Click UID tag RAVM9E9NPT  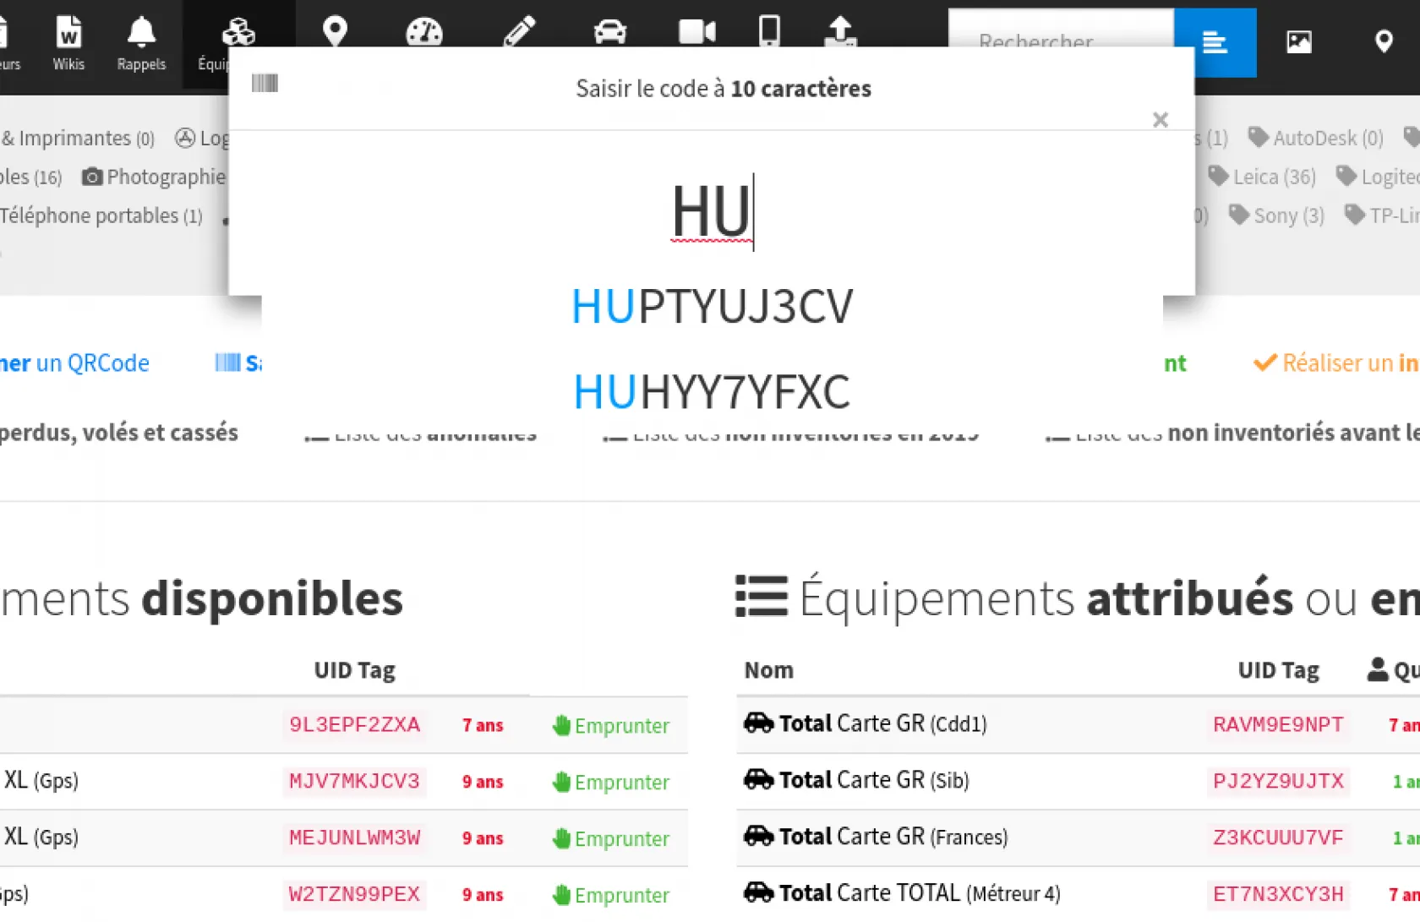pyautogui.click(x=1277, y=725)
